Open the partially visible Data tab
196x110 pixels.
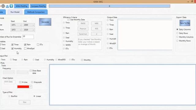[2, 12]
